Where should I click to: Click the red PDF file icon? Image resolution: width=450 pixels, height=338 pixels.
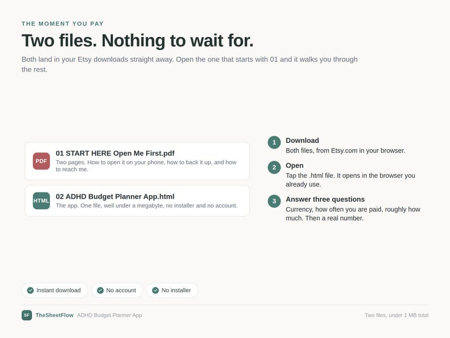coord(41,161)
